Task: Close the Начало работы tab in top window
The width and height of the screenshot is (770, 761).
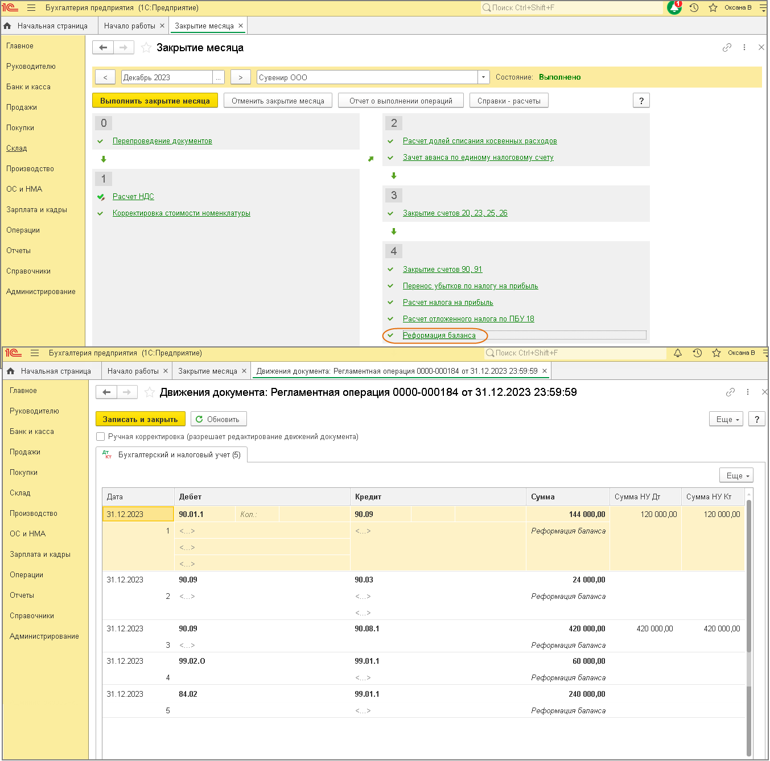Action: [162, 26]
